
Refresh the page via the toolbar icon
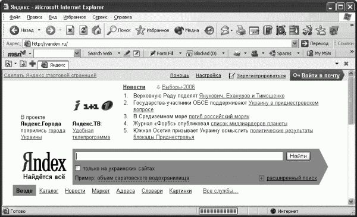[x=83, y=30]
